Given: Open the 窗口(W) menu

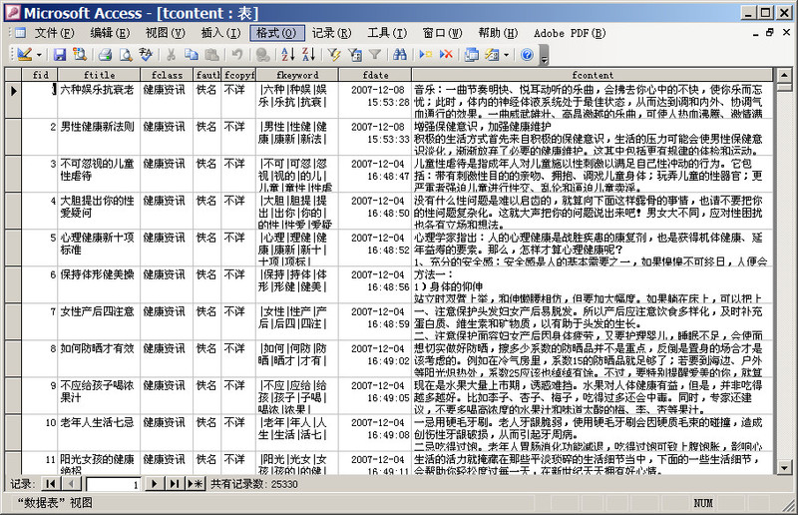Looking at the screenshot, I should [442, 33].
